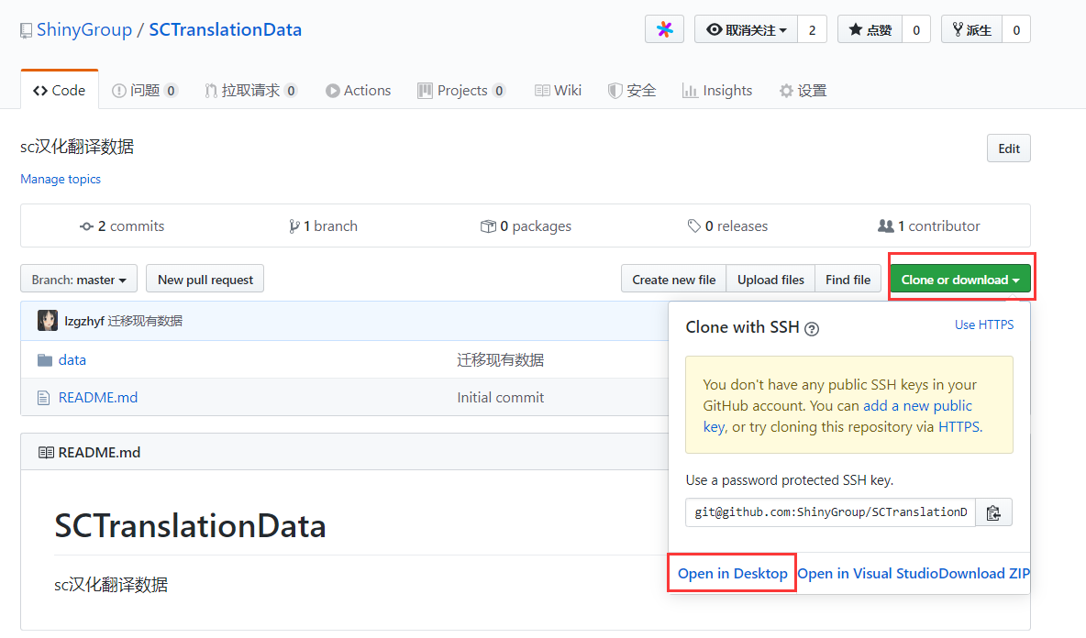Toggle the 取消关注 watch button
Image resolution: width=1086 pixels, height=638 pixels.
747,29
